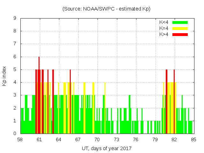Click the NOAA/SWPC source title
The width and height of the screenshot is (204, 153).
(x=106, y=9)
